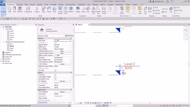Select the Roof tool

pos(44,10)
